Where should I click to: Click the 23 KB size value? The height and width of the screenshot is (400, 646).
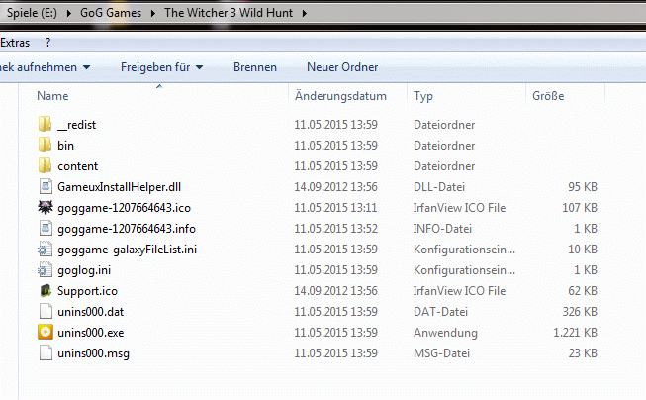[x=583, y=353]
